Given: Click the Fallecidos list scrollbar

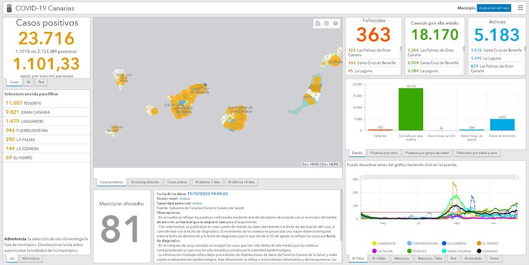Looking at the screenshot, I should [401, 60].
